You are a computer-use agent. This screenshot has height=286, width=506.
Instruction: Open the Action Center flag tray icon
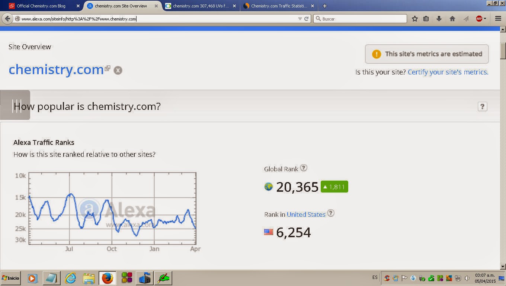[404, 278]
